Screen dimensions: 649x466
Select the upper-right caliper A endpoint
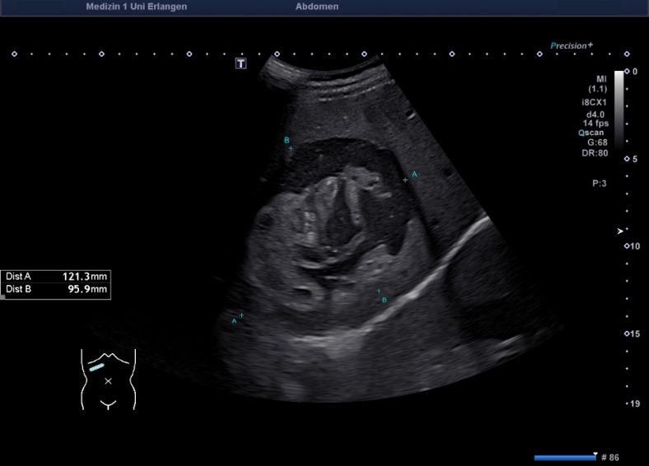(405, 179)
